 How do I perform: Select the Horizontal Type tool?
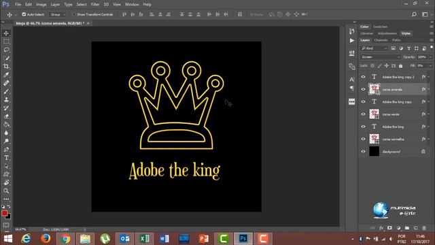[6, 158]
